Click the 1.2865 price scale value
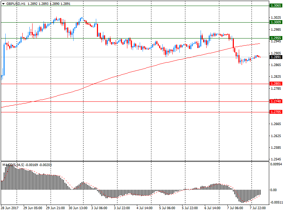The width and height of the screenshot is (283, 212). pos(276,65)
